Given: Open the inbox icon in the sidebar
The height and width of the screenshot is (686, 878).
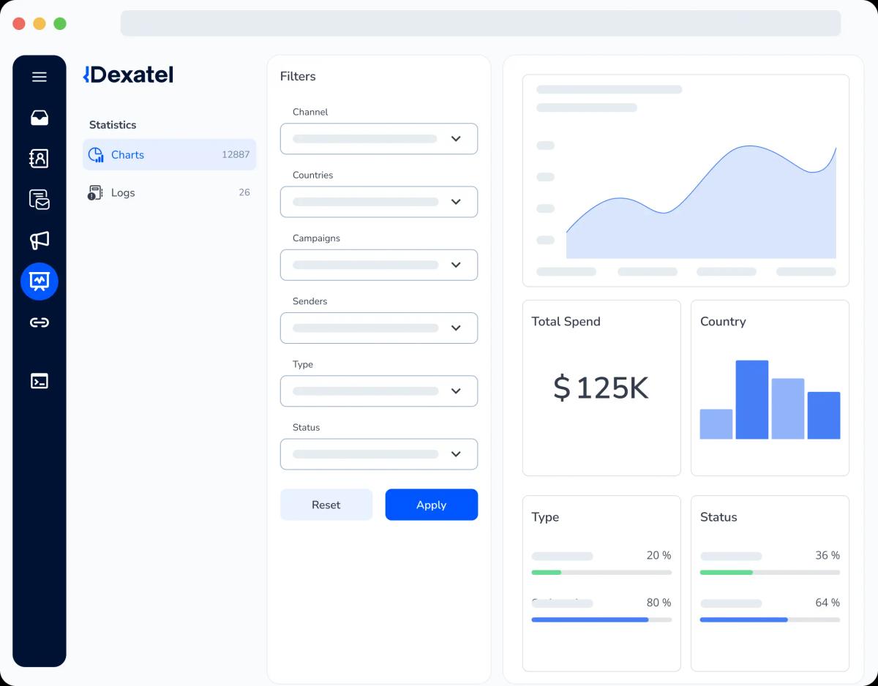Looking at the screenshot, I should [40, 118].
